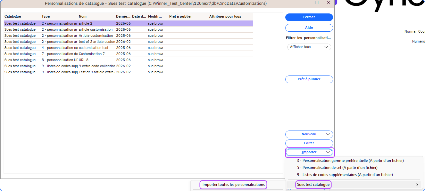Sort the list by Catalogue column header

coord(13,16)
